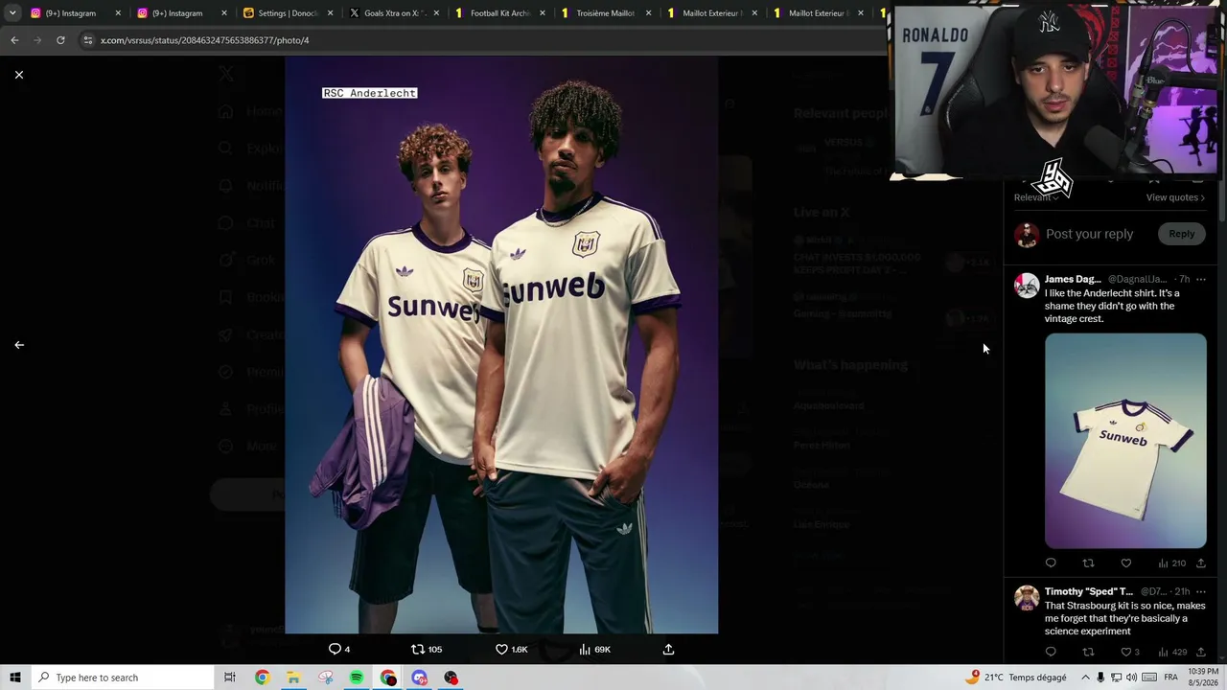Viewport: 1227px width, 690px height.
Task: Like the photo post with heart icon
Action: [501, 649]
